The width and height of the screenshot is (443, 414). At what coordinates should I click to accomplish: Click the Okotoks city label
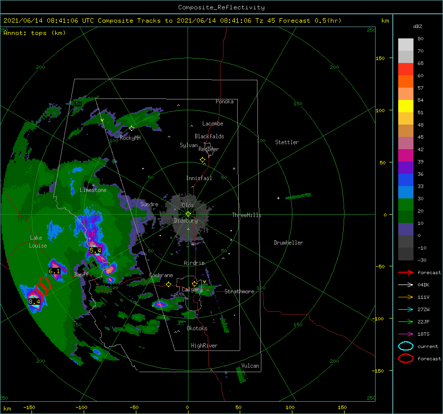click(197, 328)
